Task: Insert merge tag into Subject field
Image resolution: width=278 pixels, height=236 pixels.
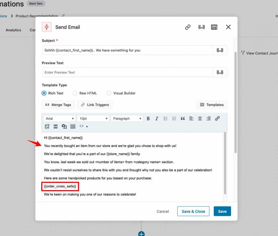Action: click(x=220, y=50)
